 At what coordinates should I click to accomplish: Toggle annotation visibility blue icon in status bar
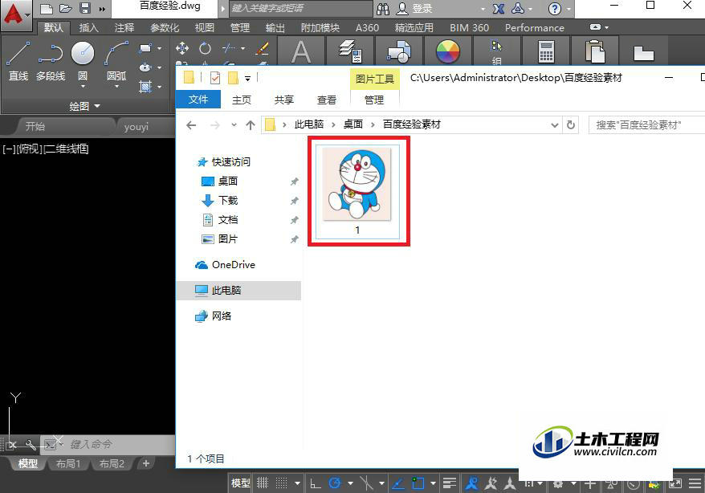pyautogui.click(x=471, y=483)
